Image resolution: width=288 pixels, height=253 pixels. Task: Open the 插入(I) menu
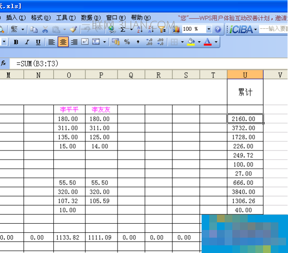point(16,18)
